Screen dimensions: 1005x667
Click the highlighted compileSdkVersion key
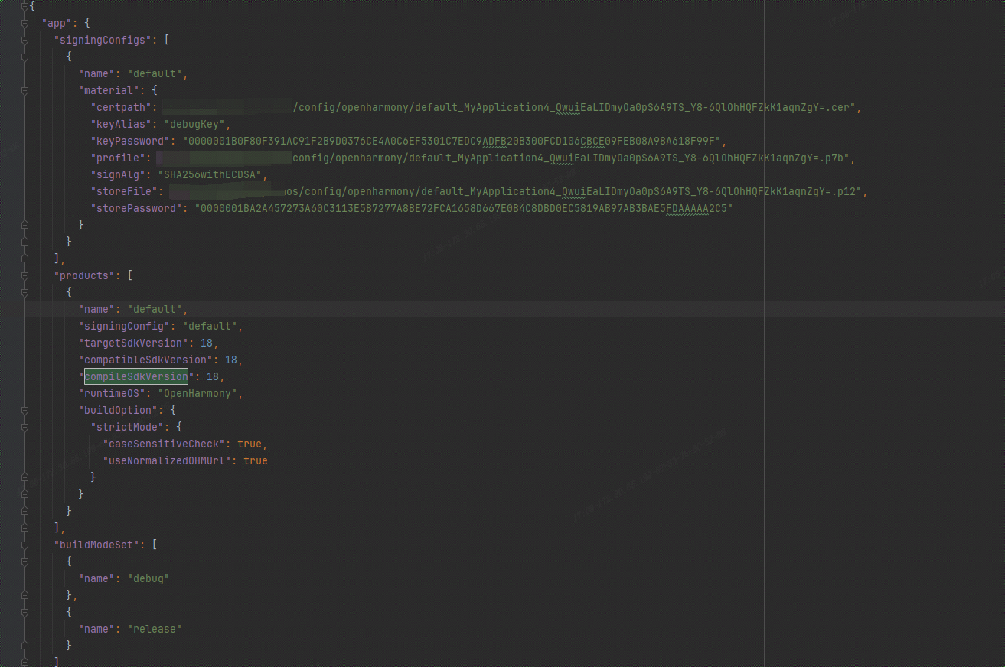[135, 376]
